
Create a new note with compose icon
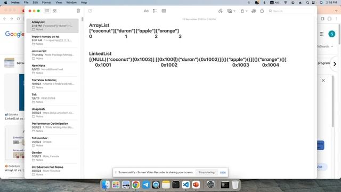tap(90, 11)
